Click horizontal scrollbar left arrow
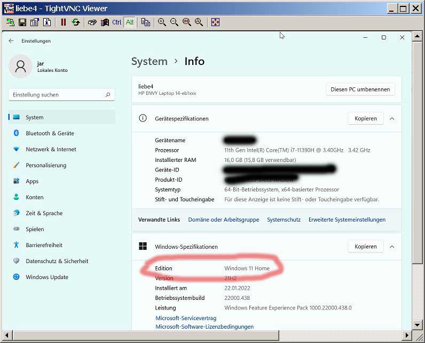 click(7, 336)
